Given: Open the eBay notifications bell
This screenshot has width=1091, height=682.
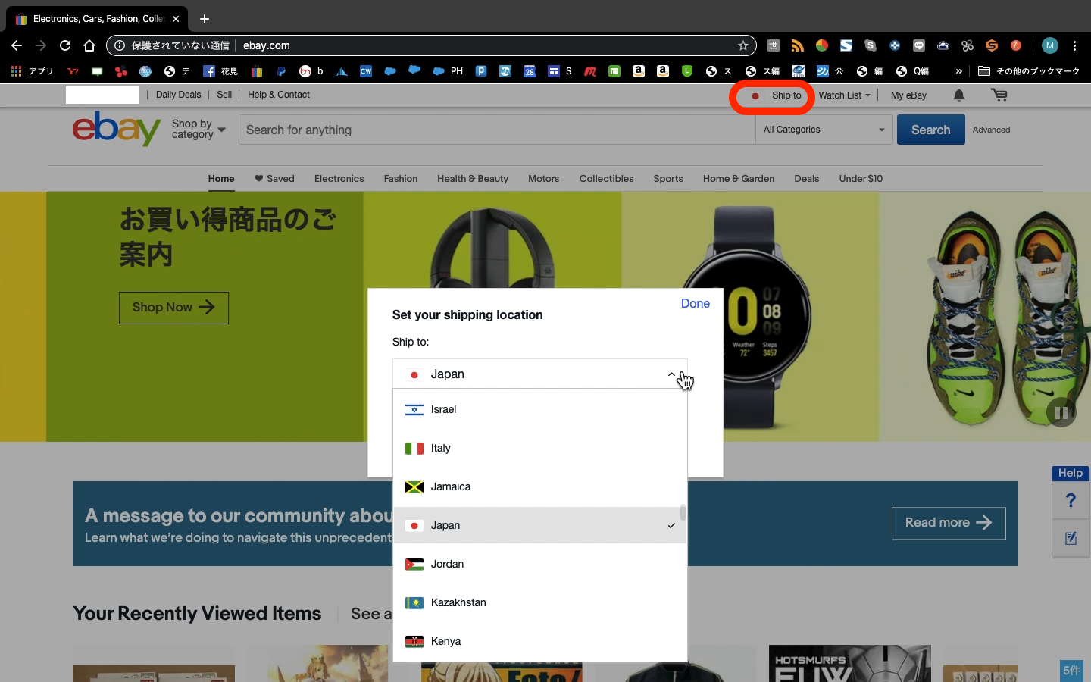Looking at the screenshot, I should pyautogui.click(x=958, y=95).
